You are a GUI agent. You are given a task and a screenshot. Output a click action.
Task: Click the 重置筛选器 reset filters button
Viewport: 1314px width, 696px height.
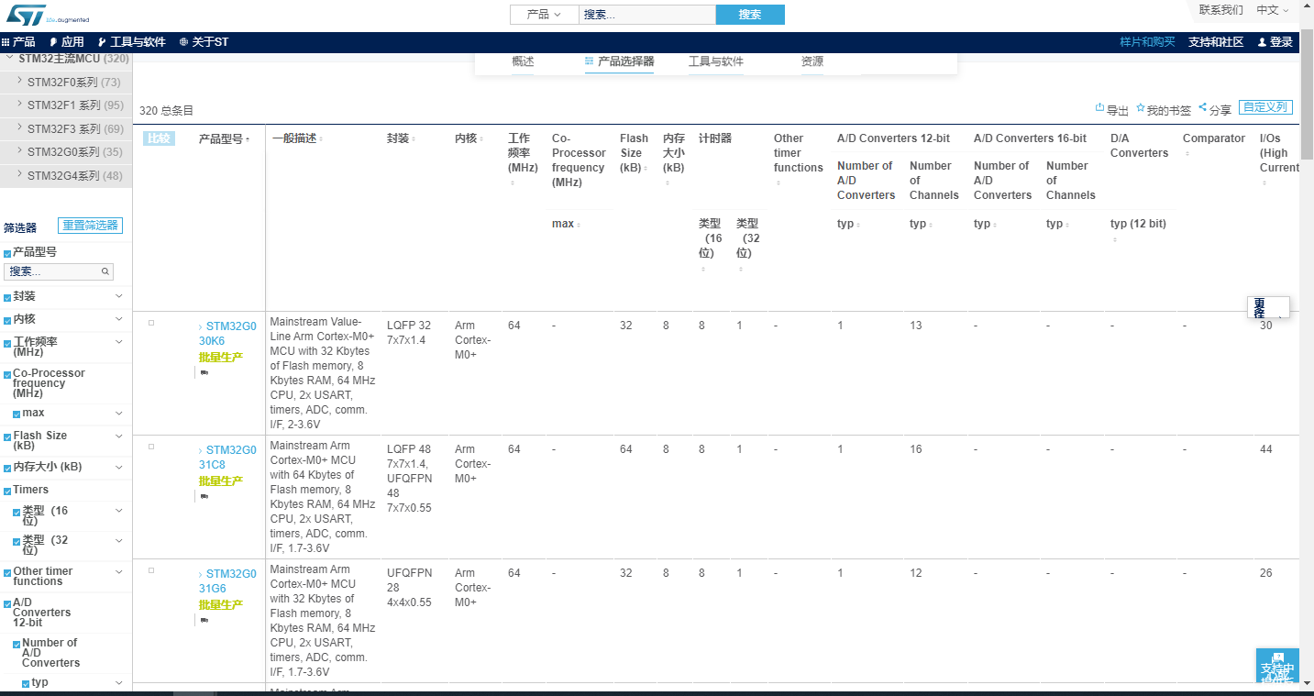[x=90, y=226]
